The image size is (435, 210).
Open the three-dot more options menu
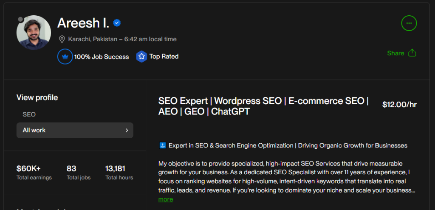(409, 23)
